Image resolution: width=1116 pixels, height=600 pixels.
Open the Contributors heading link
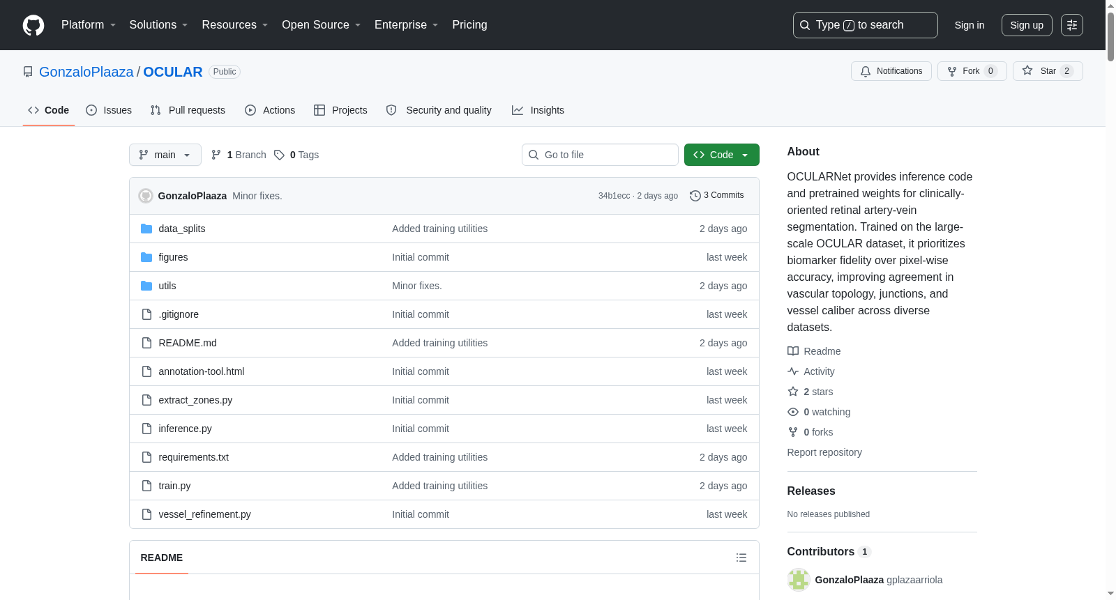[x=829, y=552]
